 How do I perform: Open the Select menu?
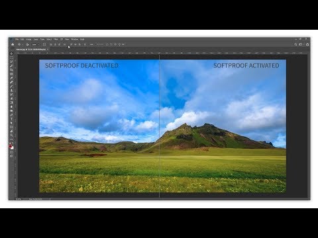pos(49,39)
